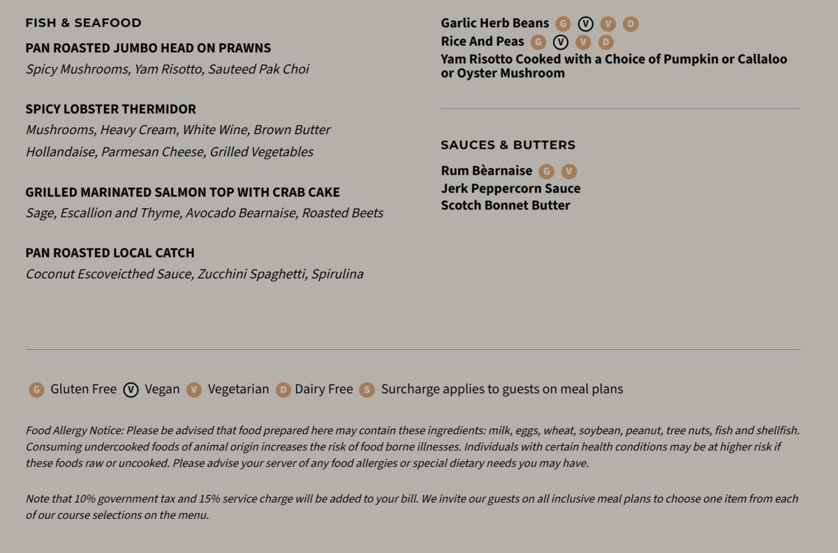Click the Gluten Free icon in the legend

point(36,390)
